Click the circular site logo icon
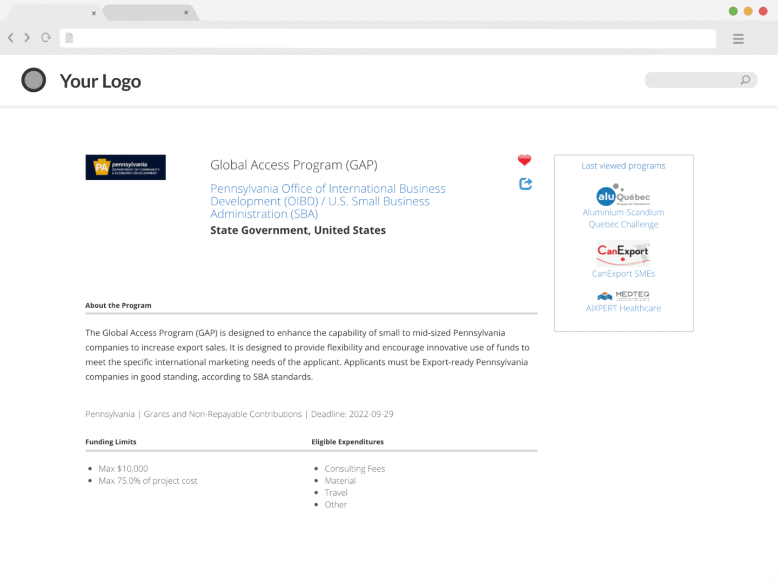Image resolution: width=778 pixels, height=581 pixels. pos(33,80)
